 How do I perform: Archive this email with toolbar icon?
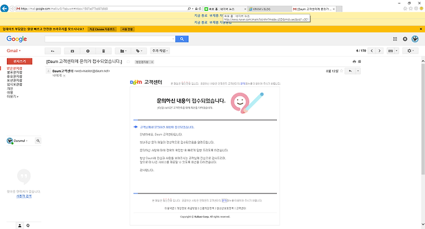click(72, 51)
